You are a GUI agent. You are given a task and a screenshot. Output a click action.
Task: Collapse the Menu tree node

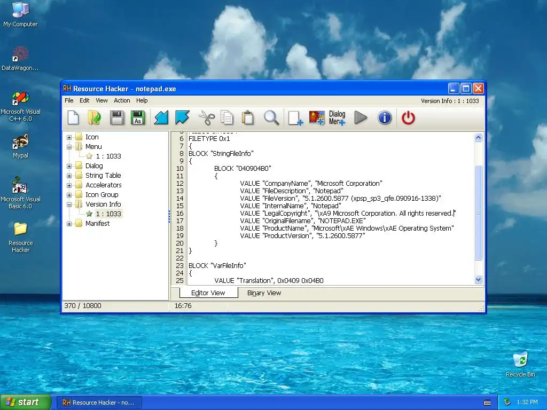(69, 147)
